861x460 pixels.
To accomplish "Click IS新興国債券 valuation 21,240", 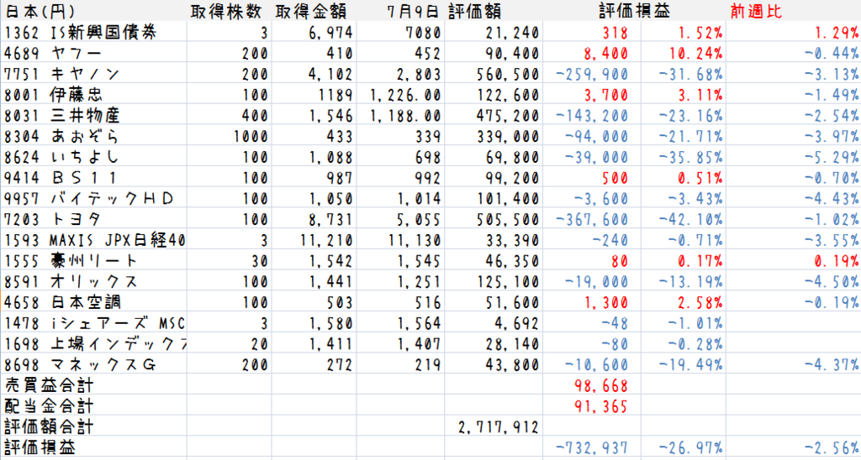I will coord(512,33).
